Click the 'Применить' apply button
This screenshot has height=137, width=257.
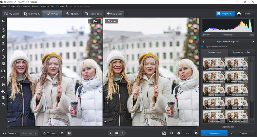pos(214,133)
